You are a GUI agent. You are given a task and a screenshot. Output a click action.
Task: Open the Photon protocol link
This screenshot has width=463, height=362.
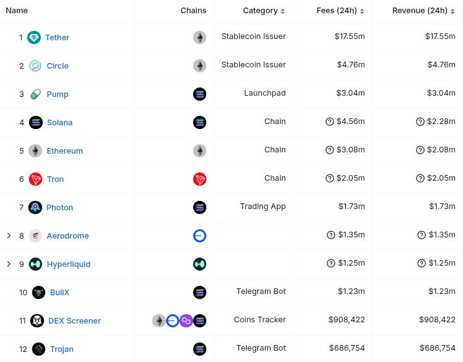60,208
